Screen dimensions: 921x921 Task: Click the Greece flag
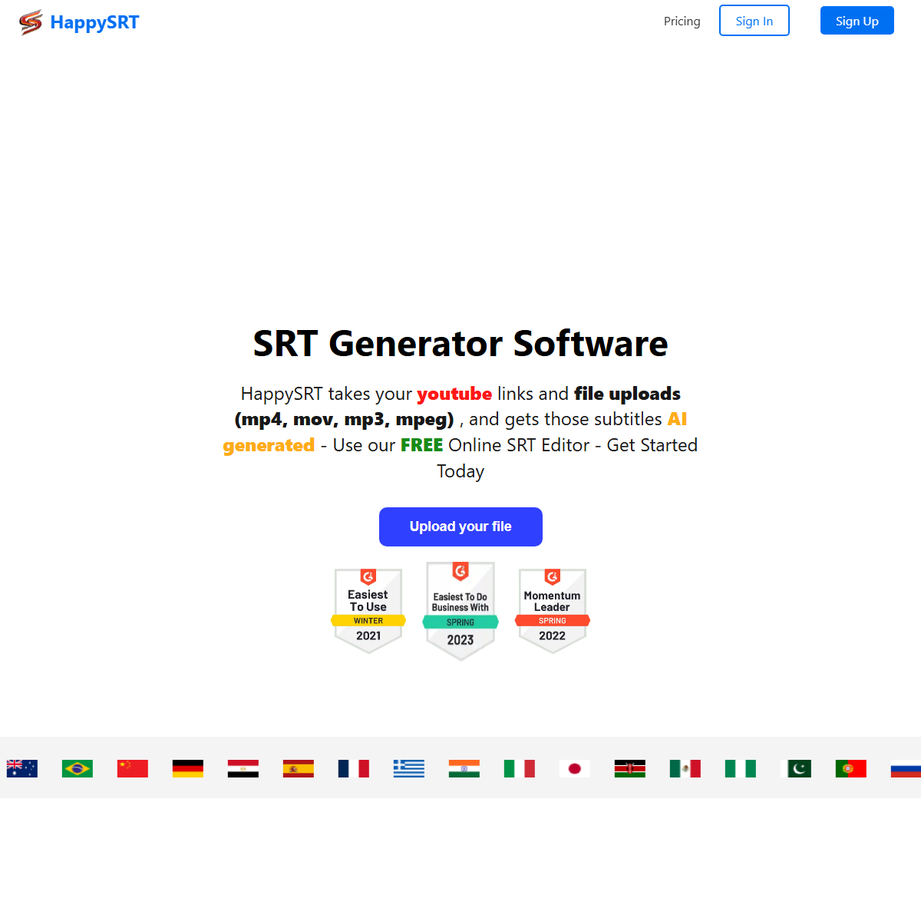coord(409,768)
